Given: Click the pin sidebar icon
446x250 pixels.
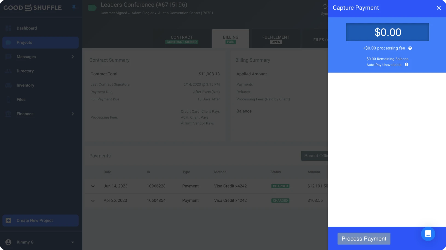Looking at the screenshot, I should [74, 8].
